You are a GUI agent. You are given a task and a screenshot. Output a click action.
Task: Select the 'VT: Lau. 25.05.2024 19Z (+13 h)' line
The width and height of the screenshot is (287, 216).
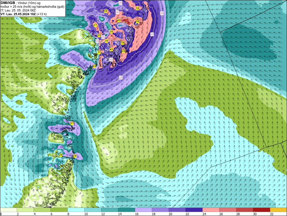coord(24,14)
